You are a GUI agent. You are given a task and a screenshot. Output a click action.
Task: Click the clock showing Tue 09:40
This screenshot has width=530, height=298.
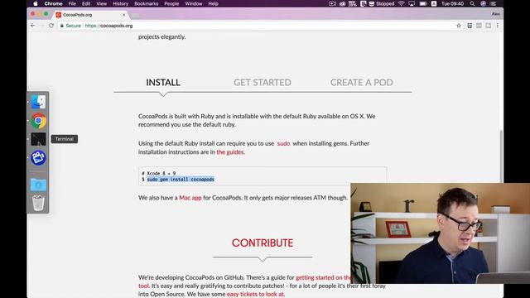click(452, 3)
